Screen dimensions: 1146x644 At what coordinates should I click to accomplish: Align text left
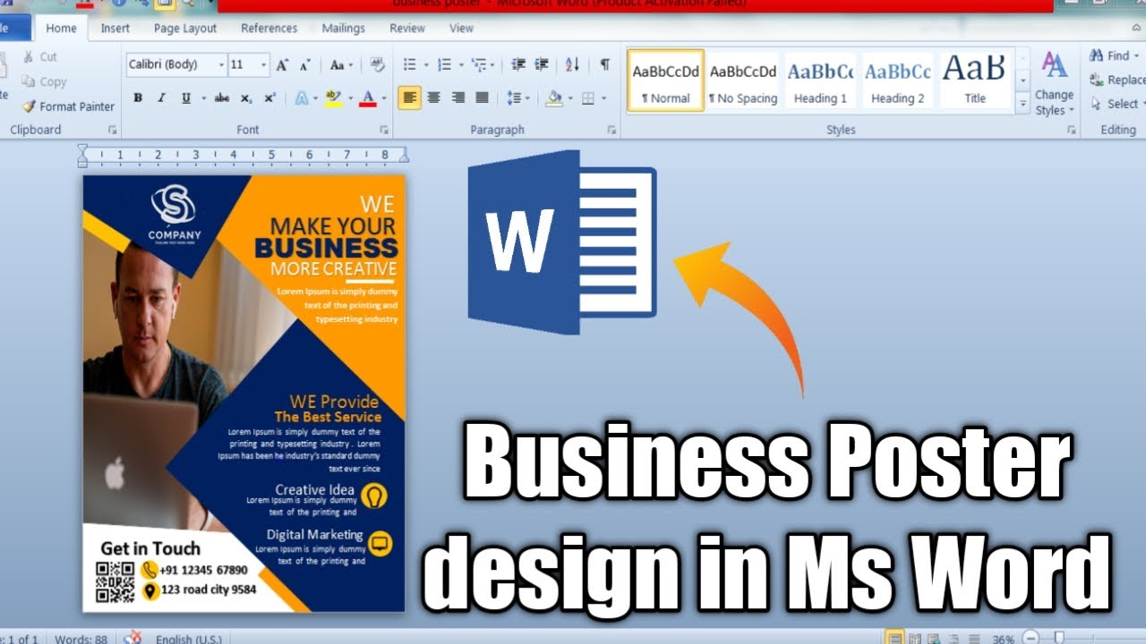click(410, 97)
